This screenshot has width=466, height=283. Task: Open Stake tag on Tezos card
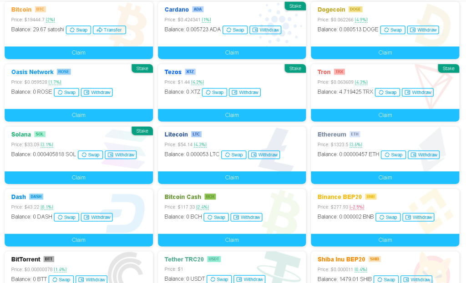pyautogui.click(x=295, y=69)
